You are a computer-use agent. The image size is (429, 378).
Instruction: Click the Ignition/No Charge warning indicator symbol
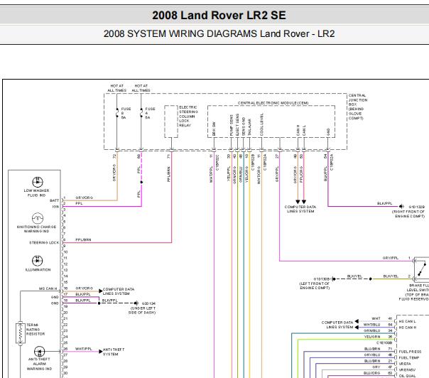tap(38, 218)
